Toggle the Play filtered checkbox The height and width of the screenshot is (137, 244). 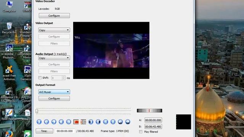tap(141, 132)
